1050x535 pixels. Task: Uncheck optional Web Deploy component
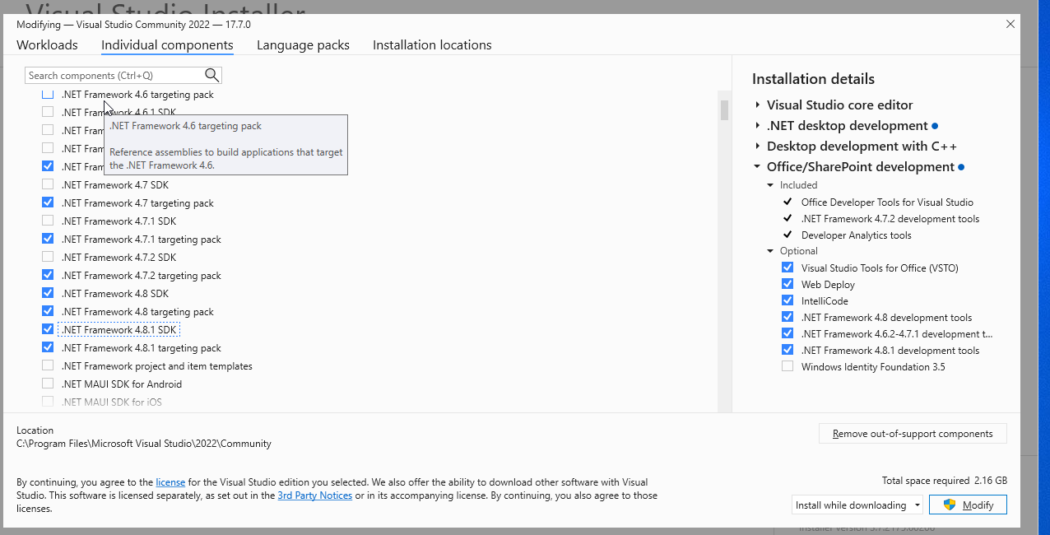787,284
